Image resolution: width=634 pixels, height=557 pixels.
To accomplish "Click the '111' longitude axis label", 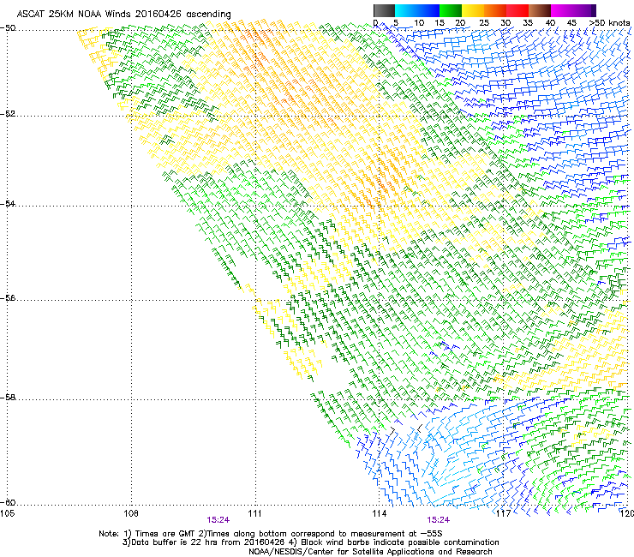I will 254,513.
